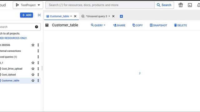Star the Cust_Drive_upload table

click(x=33, y=69)
